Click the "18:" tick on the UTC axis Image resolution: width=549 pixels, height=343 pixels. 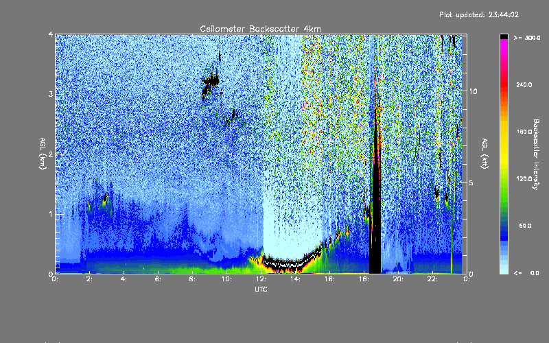tap(364, 279)
